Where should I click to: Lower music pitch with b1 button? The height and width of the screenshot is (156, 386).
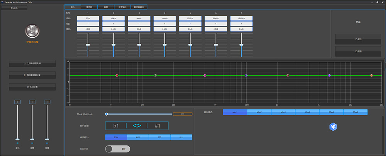click(116, 126)
